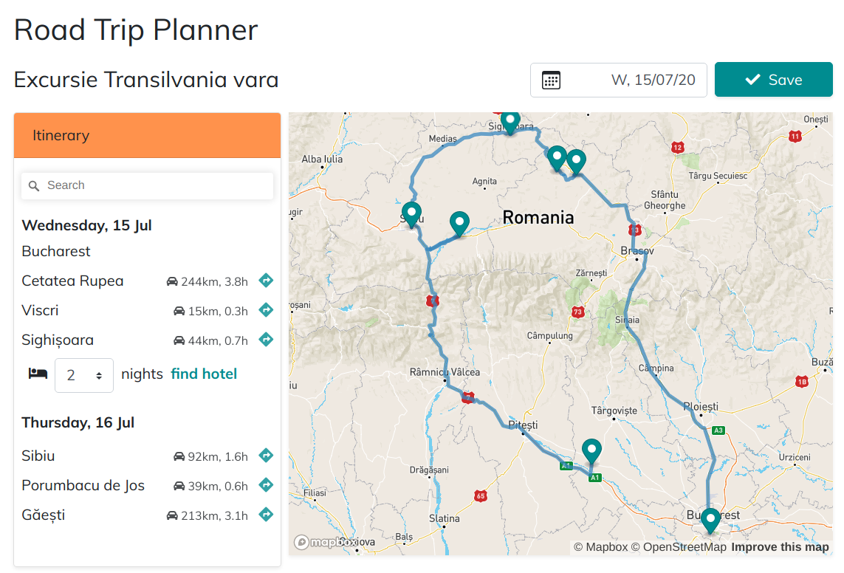Open the find hotel link
The image size is (844, 573).
[204, 374]
